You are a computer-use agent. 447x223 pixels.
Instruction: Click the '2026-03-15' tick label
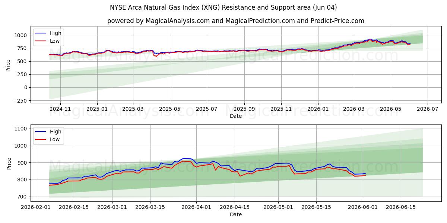[x=149, y=207]
